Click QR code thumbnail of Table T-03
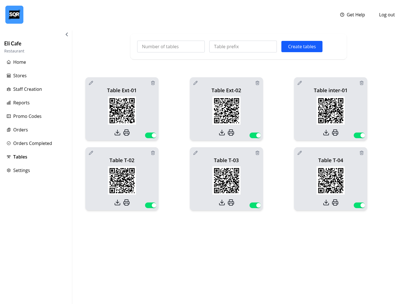The height and width of the screenshot is (304, 405). (x=226, y=180)
